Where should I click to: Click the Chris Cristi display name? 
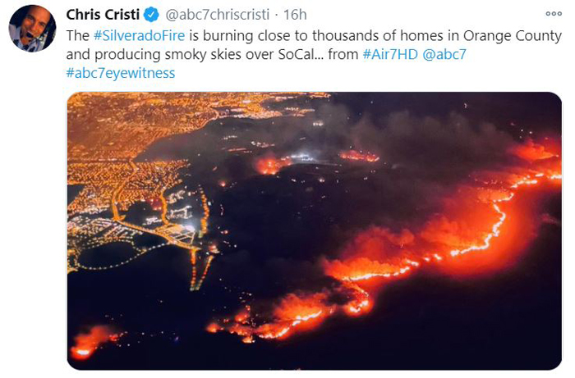click(x=103, y=15)
